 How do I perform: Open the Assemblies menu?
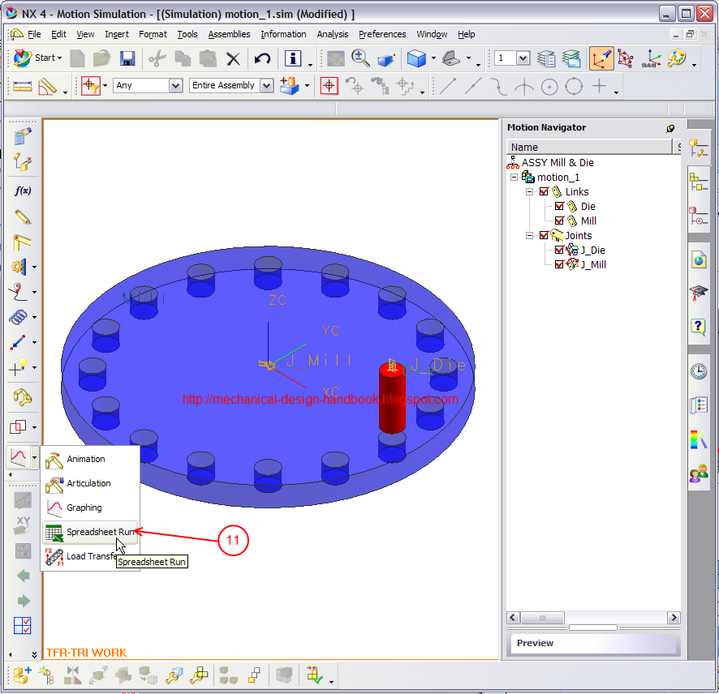coord(229,34)
